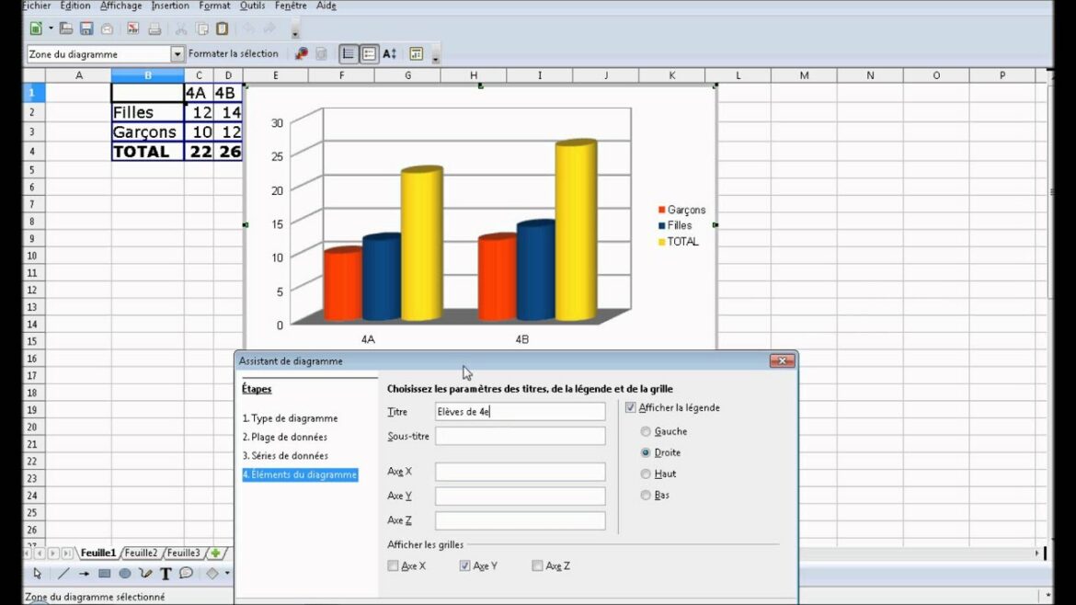
Task: Click the Copy icon in the toolbar
Action: coord(200,28)
